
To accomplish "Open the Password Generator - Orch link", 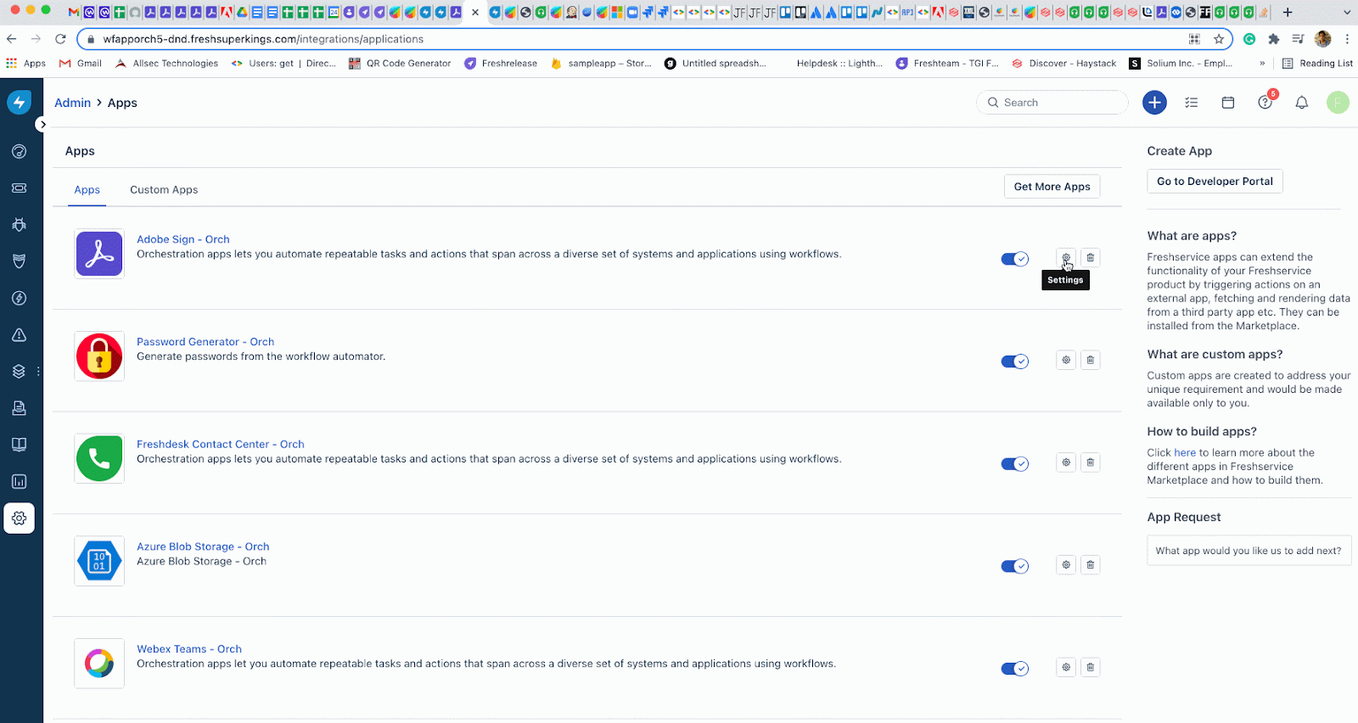I will click(205, 342).
